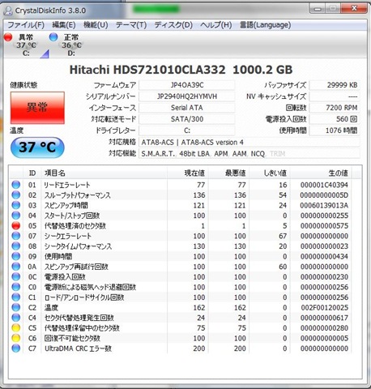Click the serial number field JP2940HQ2HYMVH

coord(187,96)
